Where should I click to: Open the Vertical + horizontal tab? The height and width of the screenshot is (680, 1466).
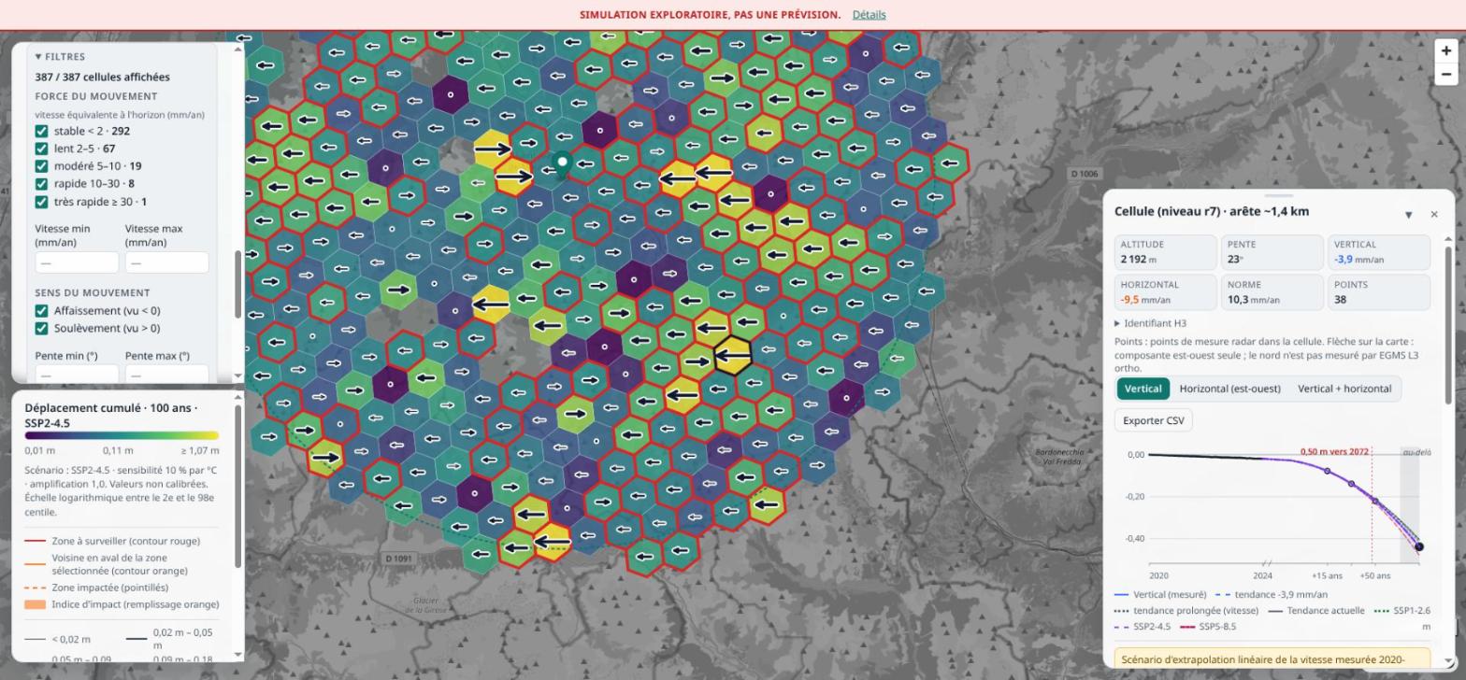coord(1344,389)
